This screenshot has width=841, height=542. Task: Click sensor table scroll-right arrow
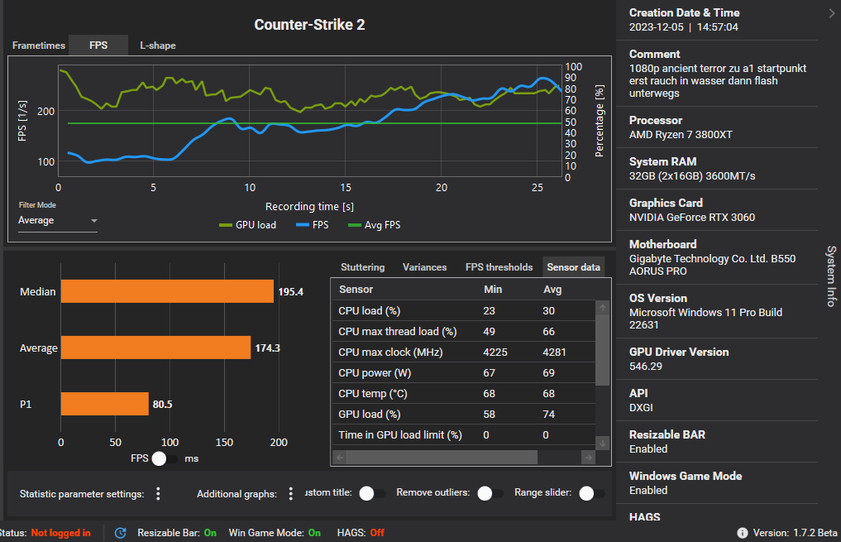click(589, 458)
